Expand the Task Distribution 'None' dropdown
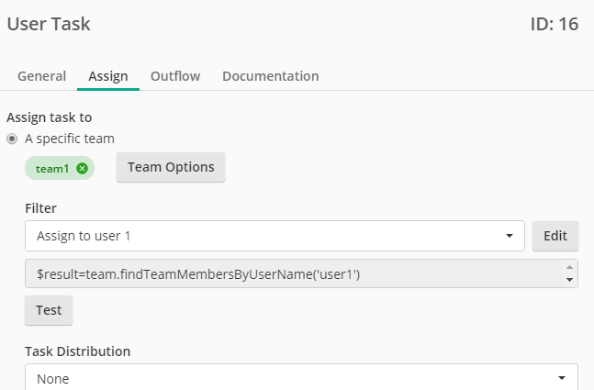The height and width of the screenshot is (390, 594). point(301,377)
